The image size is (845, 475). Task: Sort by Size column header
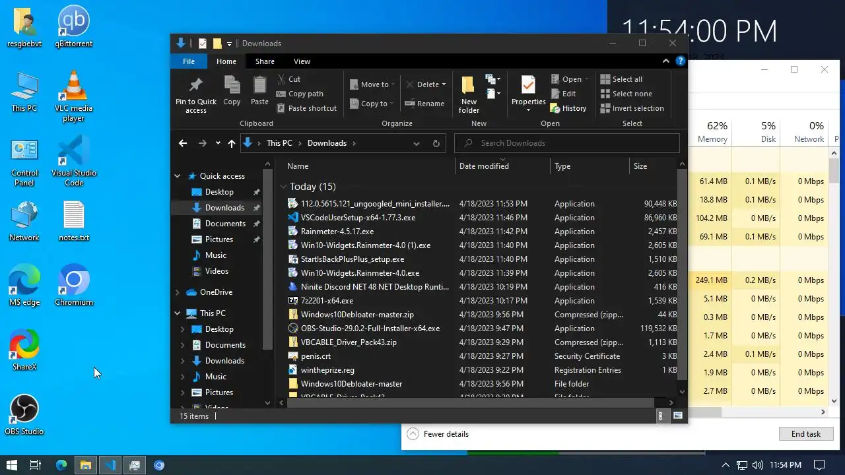pos(653,166)
